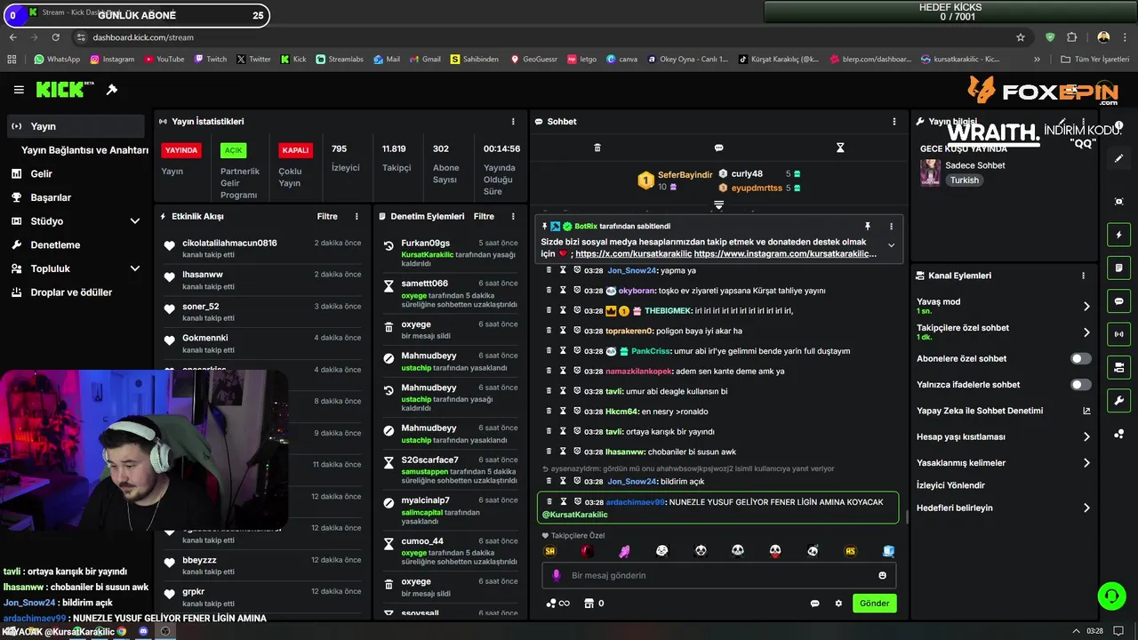The image size is (1138, 640).
Task: Open Hedefleri belirleyin arrow
Action: (x=1086, y=508)
